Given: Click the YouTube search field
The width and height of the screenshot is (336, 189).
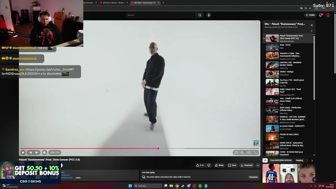Looking at the screenshot, I should [x=161, y=15].
